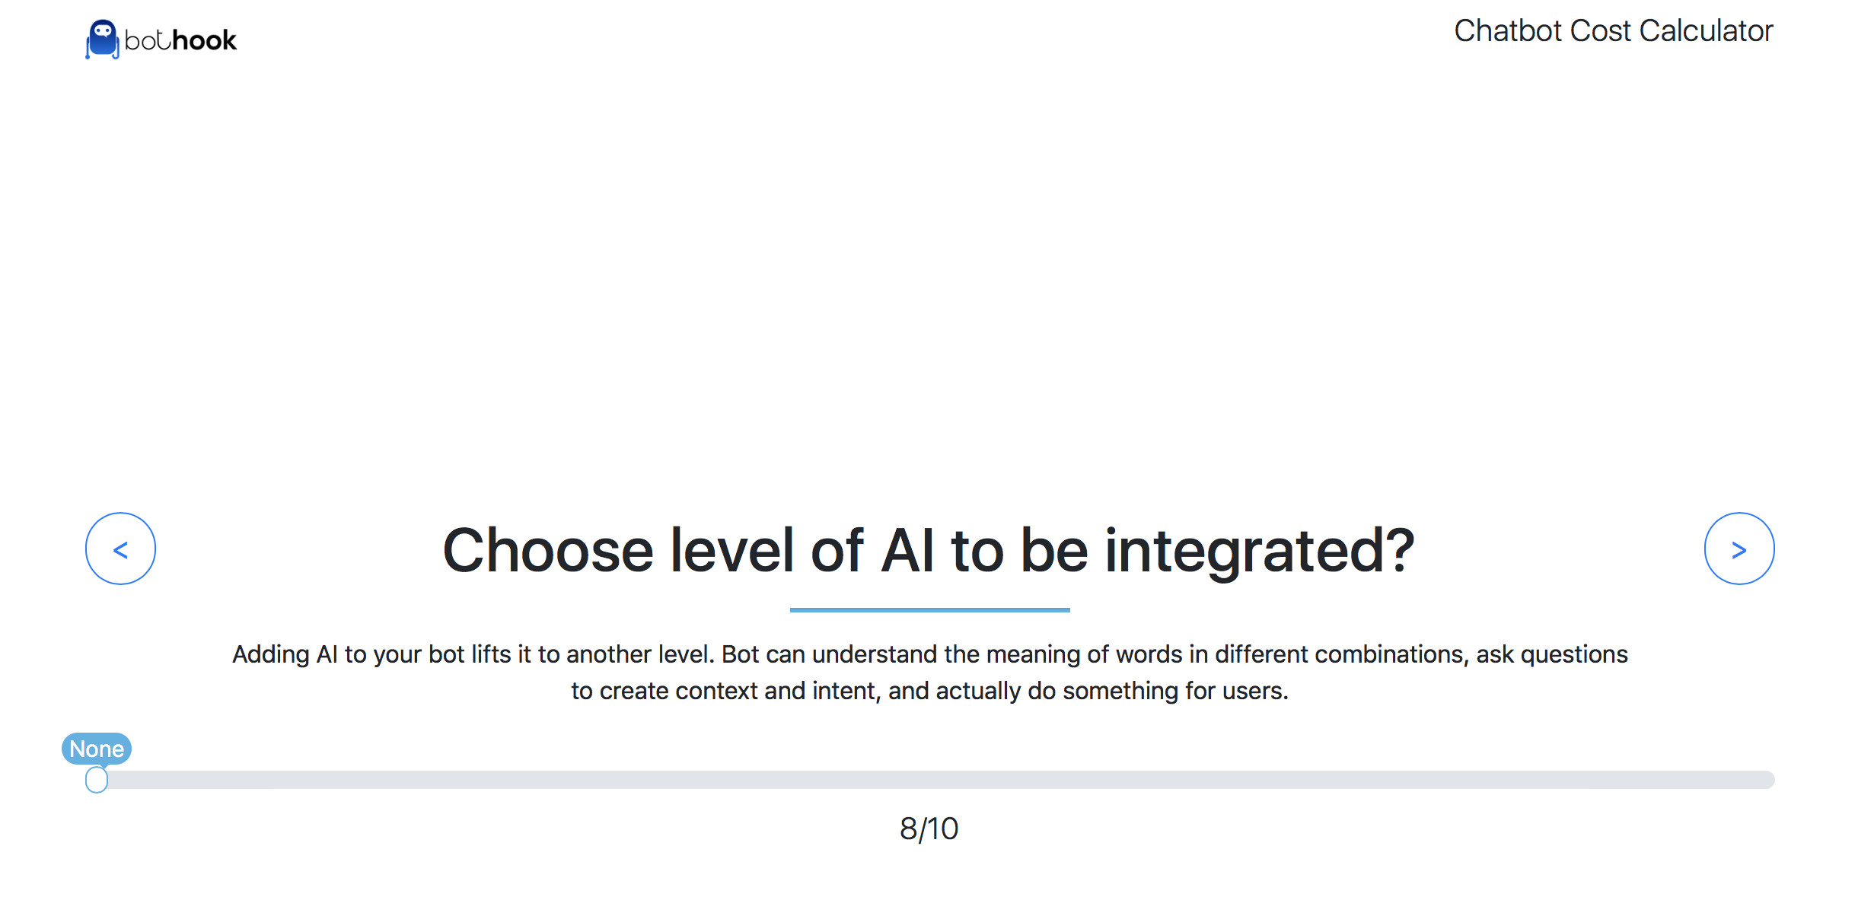The width and height of the screenshot is (1874, 916).
Task: Open the bothook home page via logo
Action: tap(160, 38)
